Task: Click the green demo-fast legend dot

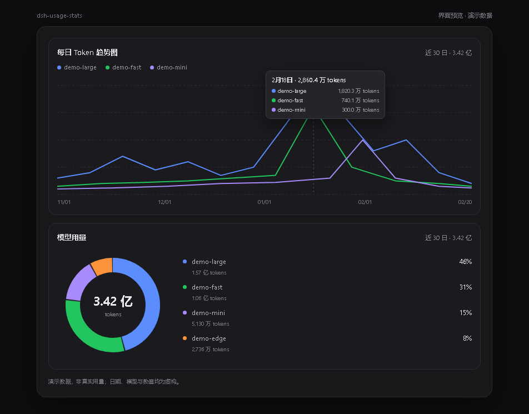Action: [108, 67]
